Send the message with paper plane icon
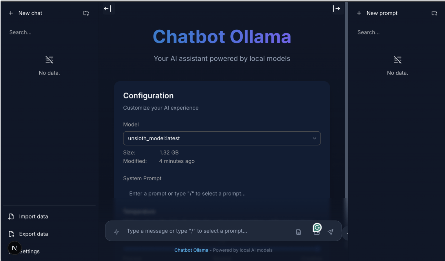Screen dimensions: 445x261 (330, 232)
